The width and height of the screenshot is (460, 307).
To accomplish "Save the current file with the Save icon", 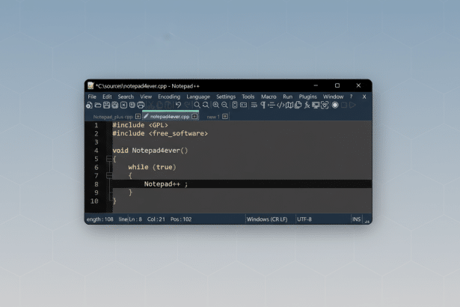I will click(x=106, y=105).
